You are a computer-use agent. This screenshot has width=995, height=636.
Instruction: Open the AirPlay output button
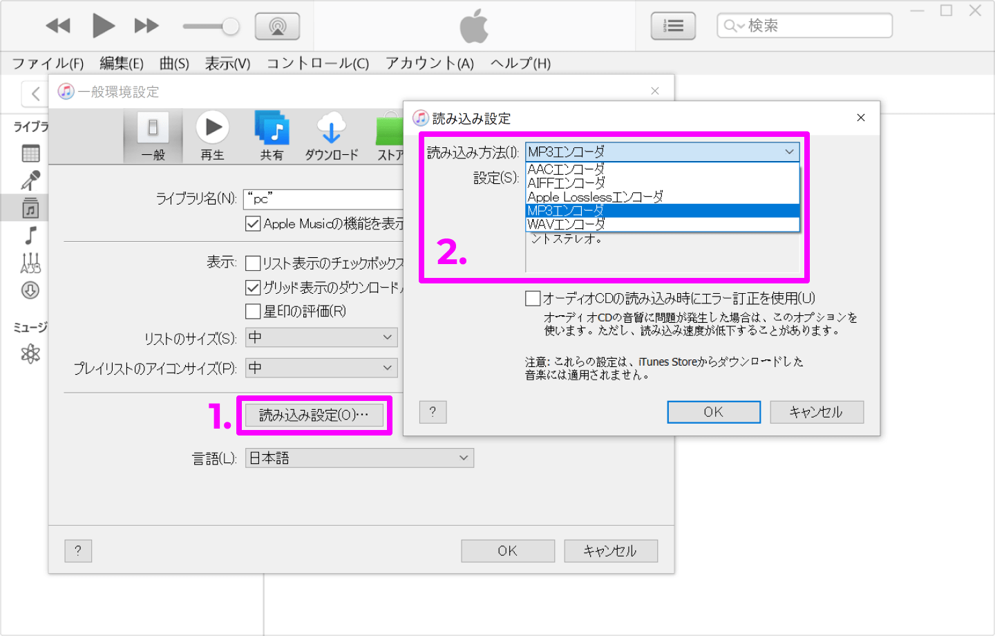278,27
